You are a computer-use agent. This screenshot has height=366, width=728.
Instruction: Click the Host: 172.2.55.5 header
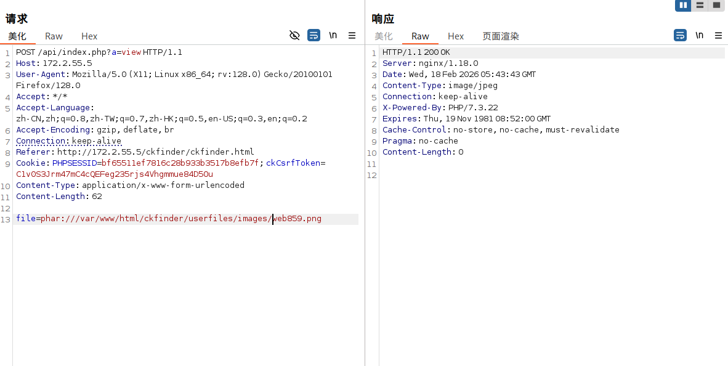54,63
